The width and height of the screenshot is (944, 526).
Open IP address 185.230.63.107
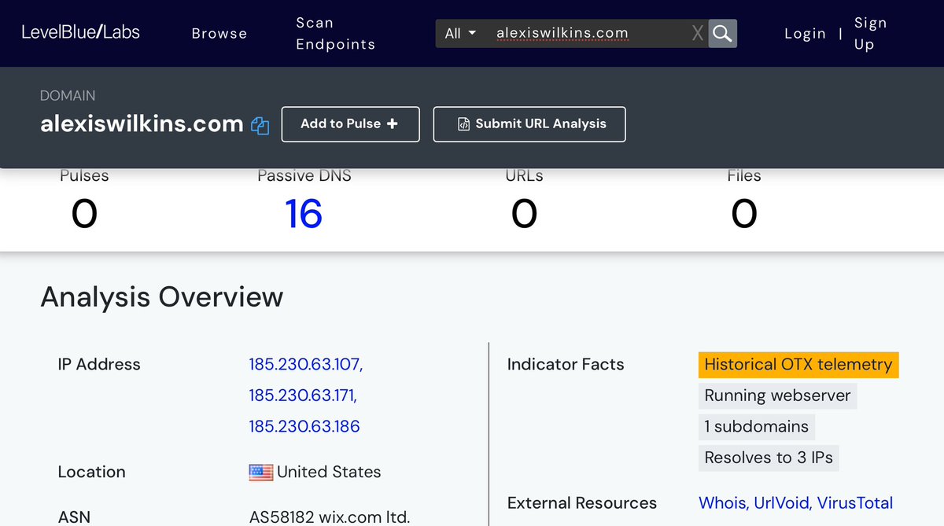tap(305, 364)
